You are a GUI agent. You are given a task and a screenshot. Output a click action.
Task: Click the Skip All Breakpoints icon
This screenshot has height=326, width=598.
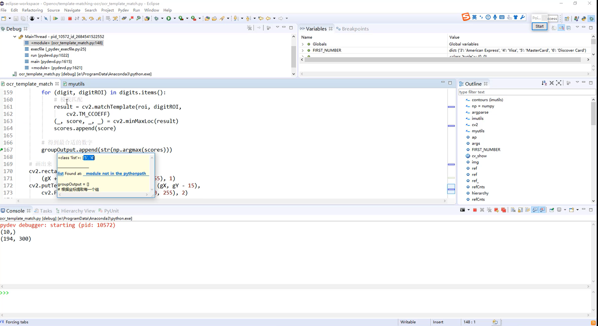[46, 18]
